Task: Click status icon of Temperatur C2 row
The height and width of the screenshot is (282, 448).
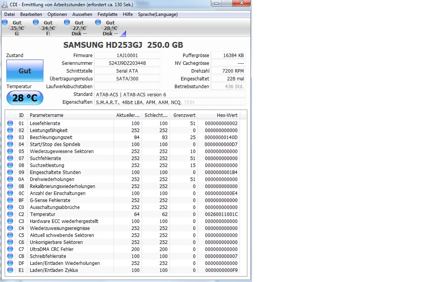Action: [10, 214]
